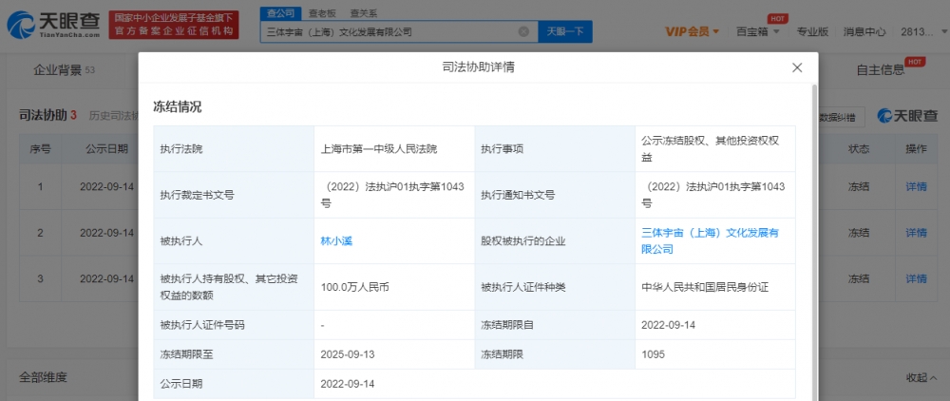Screen dimensions: 950x401
Task: Click the 序号 column header
Action: click(40, 149)
